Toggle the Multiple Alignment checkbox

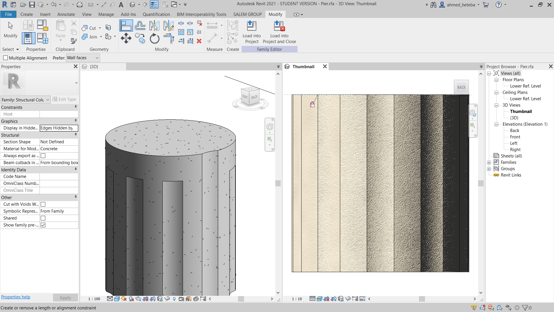5,58
